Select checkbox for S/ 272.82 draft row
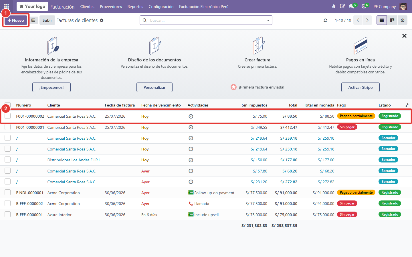The width and height of the screenshot is (412, 257). point(8,182)
